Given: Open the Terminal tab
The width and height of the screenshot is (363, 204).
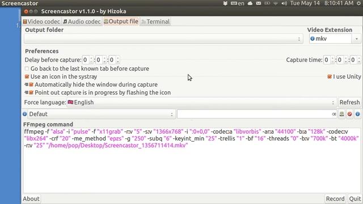Looking at the screenshot, I should click(155, 22).
